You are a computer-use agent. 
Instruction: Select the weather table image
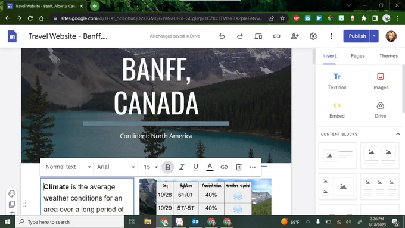tap(205, 197)
